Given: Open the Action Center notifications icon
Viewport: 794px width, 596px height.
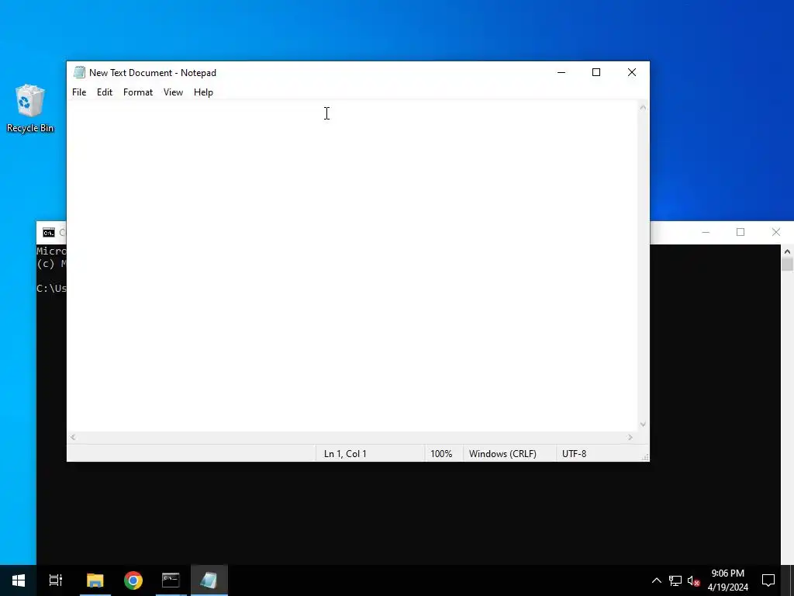Looking at the screenshot, I should [768, 580].
